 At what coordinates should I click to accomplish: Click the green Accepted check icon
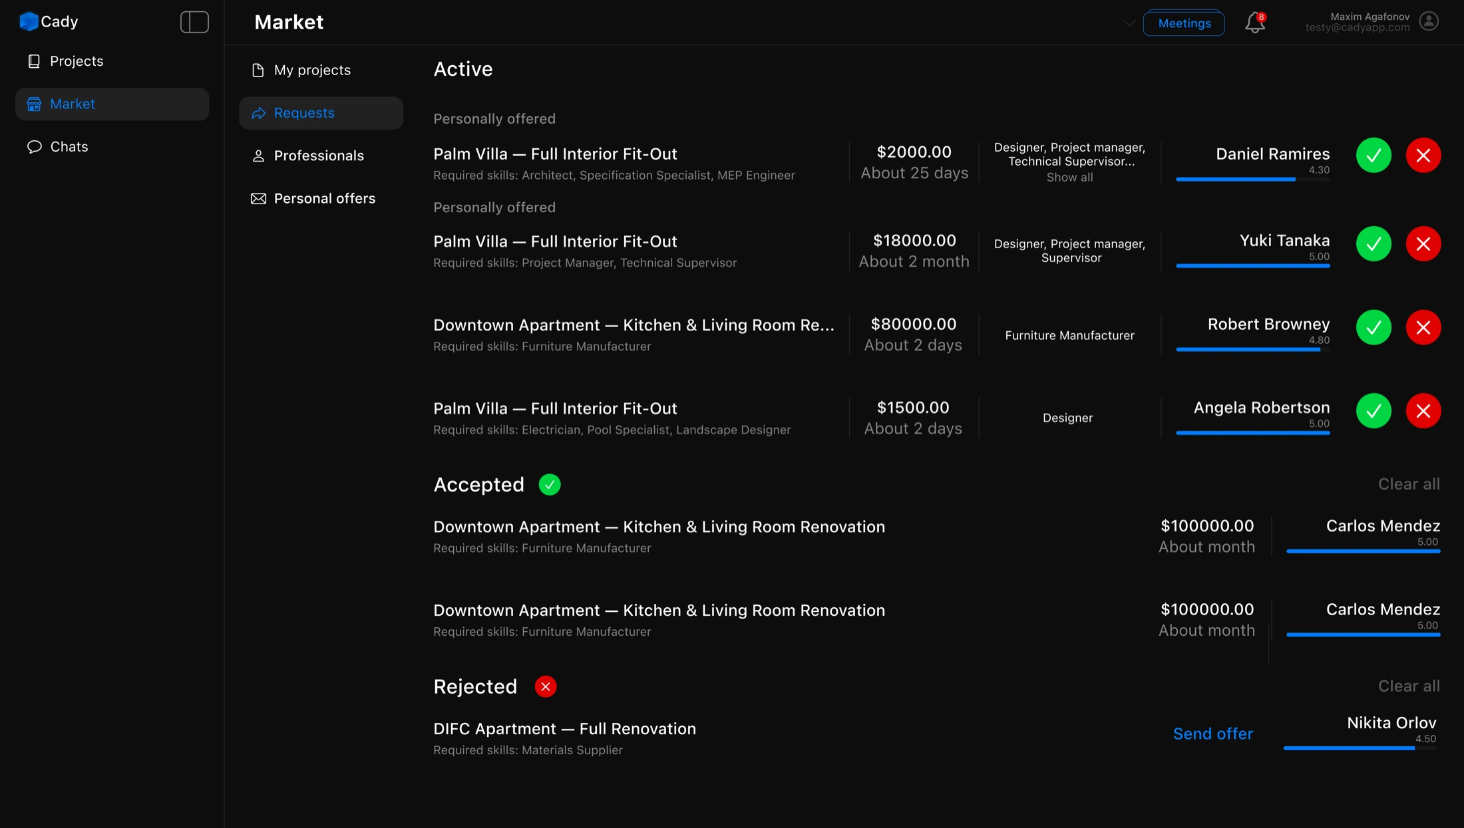tap(550, 484)
